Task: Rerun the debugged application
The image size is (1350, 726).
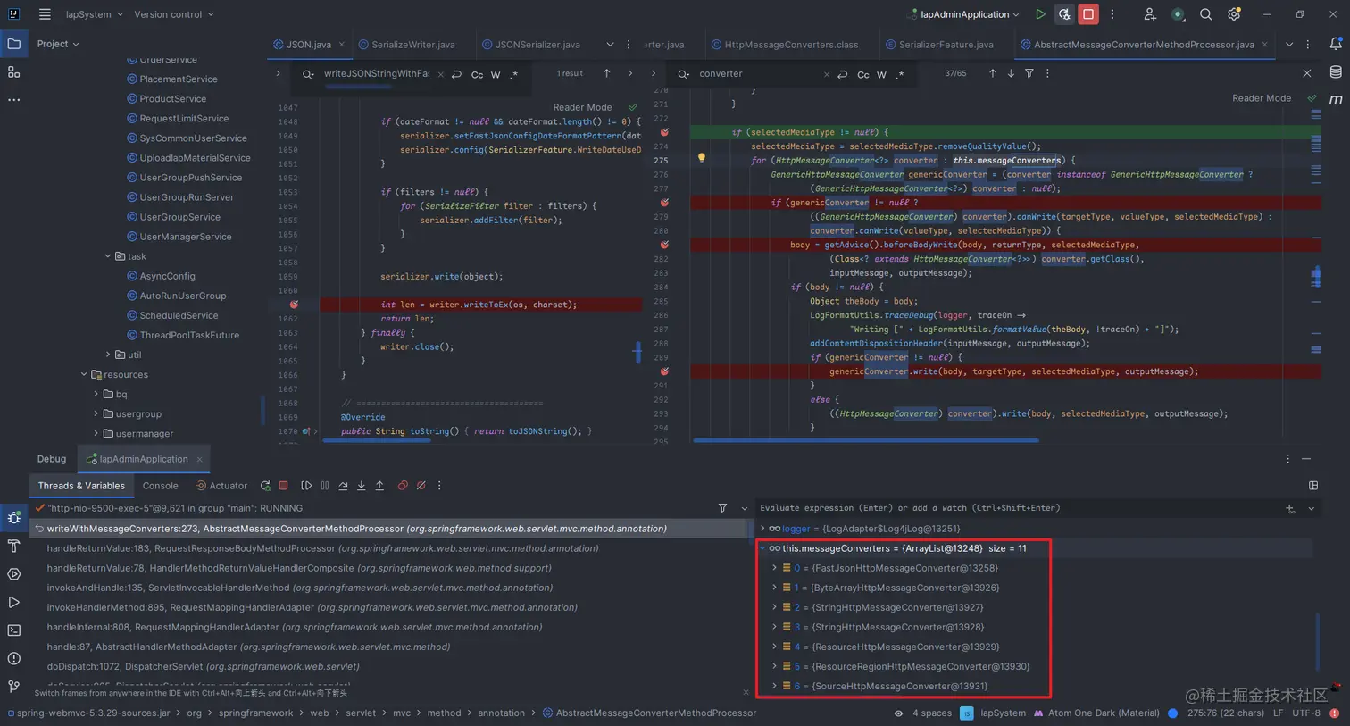Action: tap(265, 486)
